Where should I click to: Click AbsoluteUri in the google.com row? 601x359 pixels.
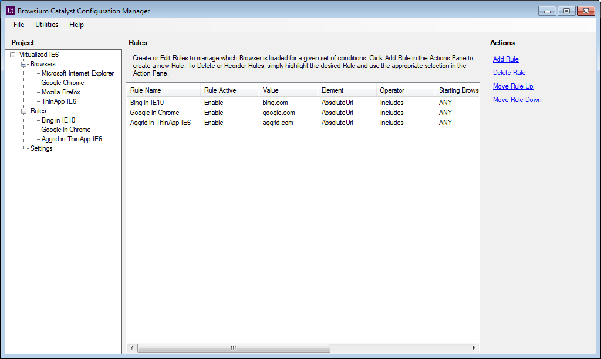pos(337,113)
